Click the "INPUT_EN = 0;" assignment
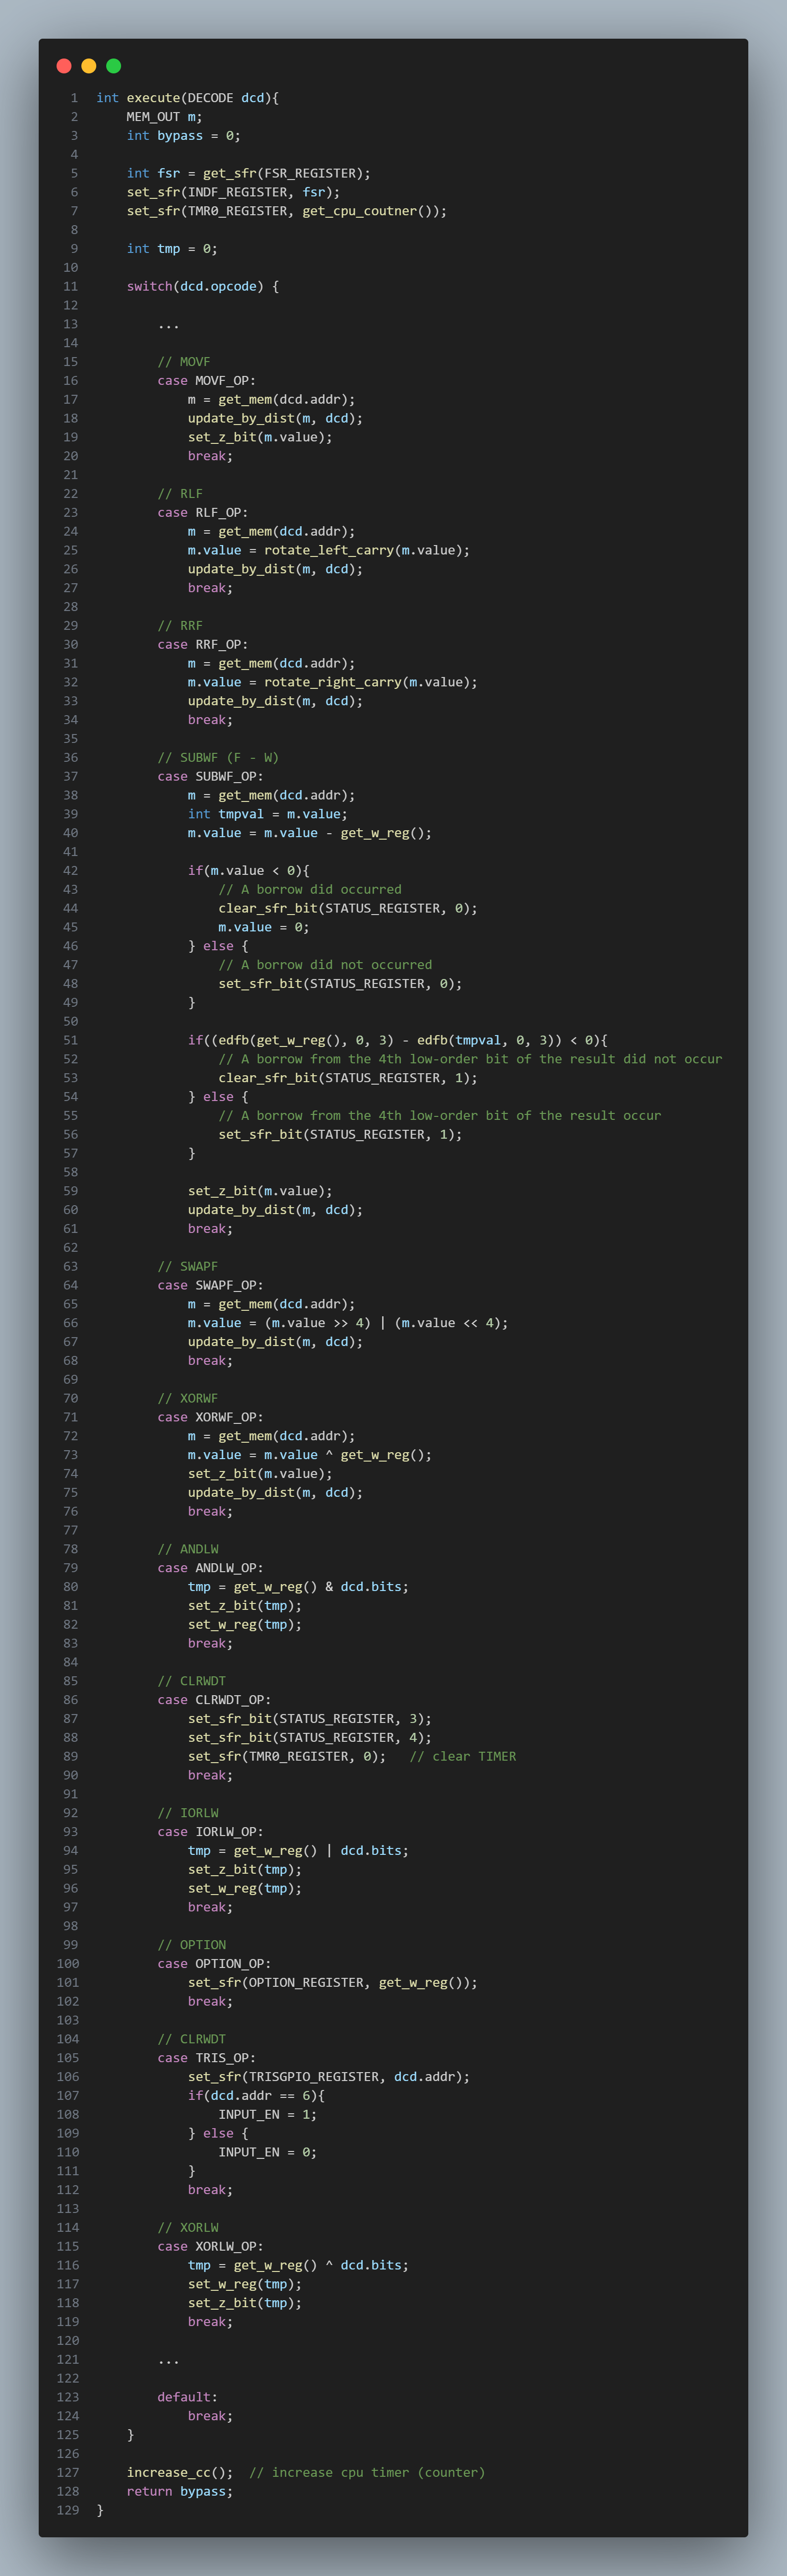787x2576 pixels. coord(268,2152)
